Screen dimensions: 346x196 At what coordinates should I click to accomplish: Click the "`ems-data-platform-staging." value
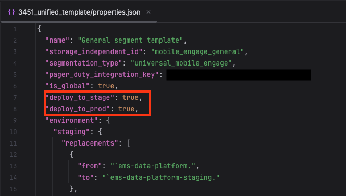[x=161, y=178]
